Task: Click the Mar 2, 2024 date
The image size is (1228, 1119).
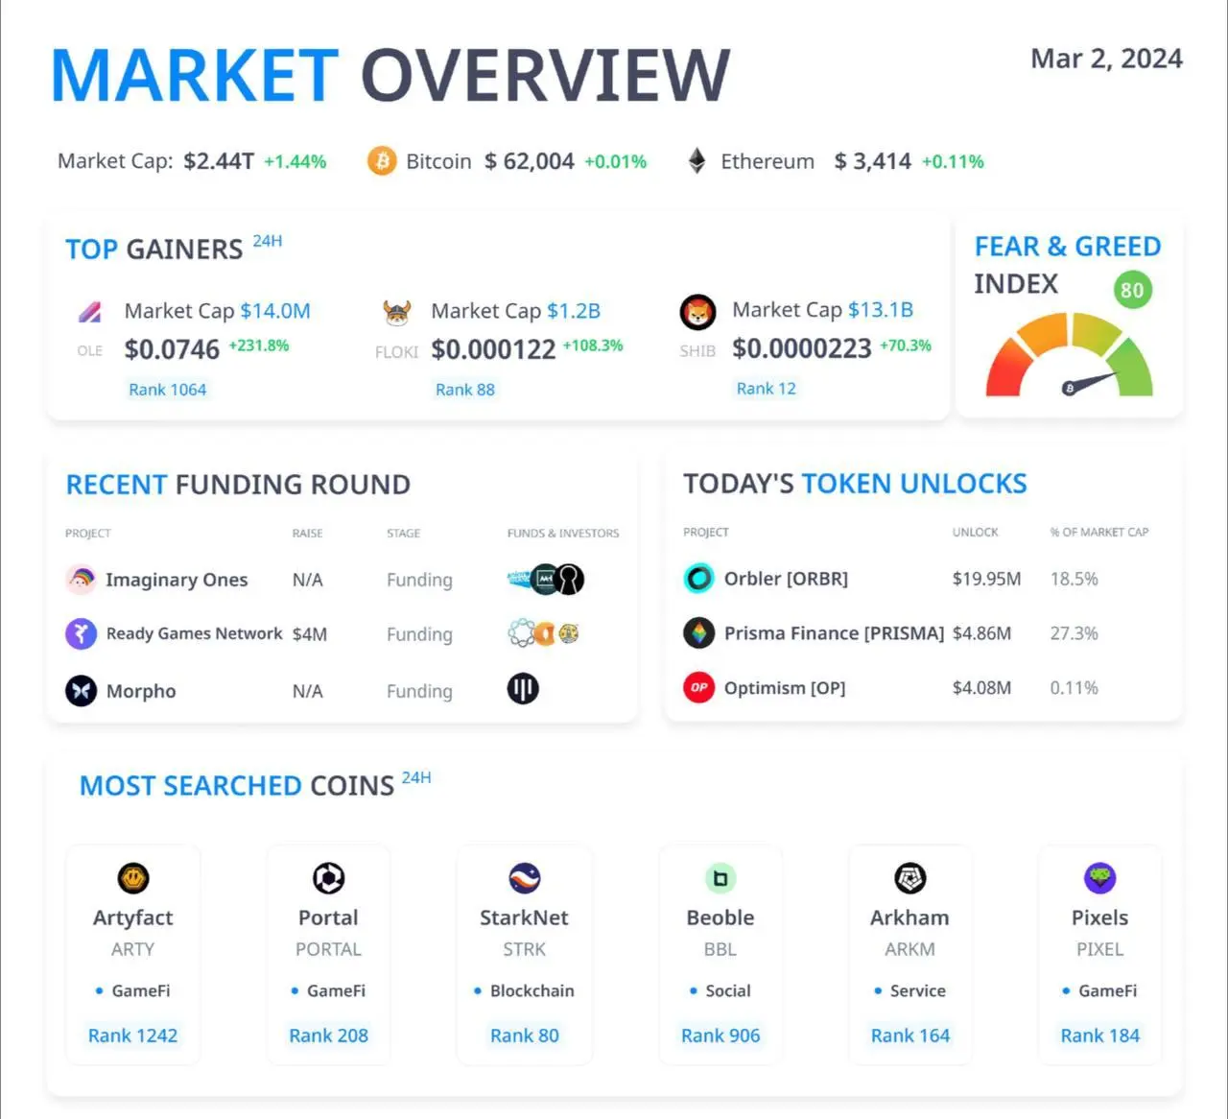Action: [1107, 59]
